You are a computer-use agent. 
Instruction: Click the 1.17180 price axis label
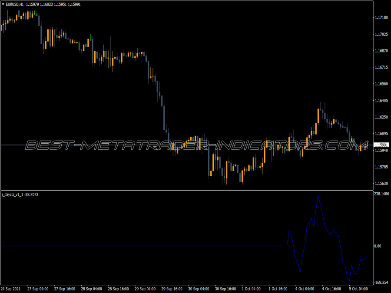coord(381,17)
